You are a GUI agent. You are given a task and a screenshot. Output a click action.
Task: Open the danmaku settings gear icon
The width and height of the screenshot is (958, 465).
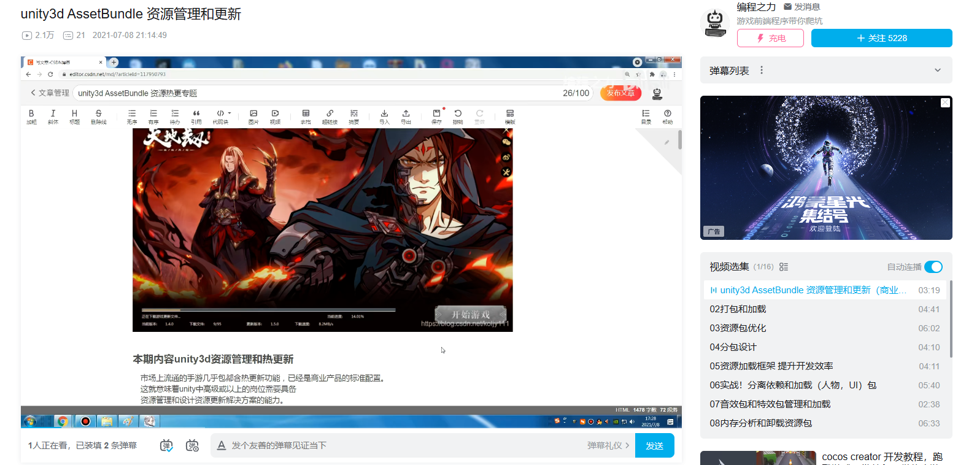pyautogui.click(x=192, y=445)
